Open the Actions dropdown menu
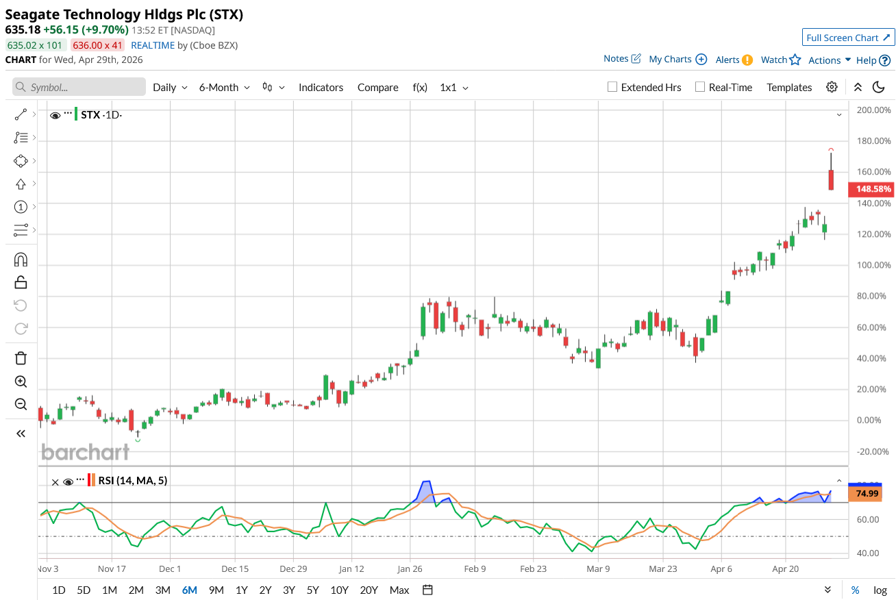This screenshot has height=600, width=896. 830,60
